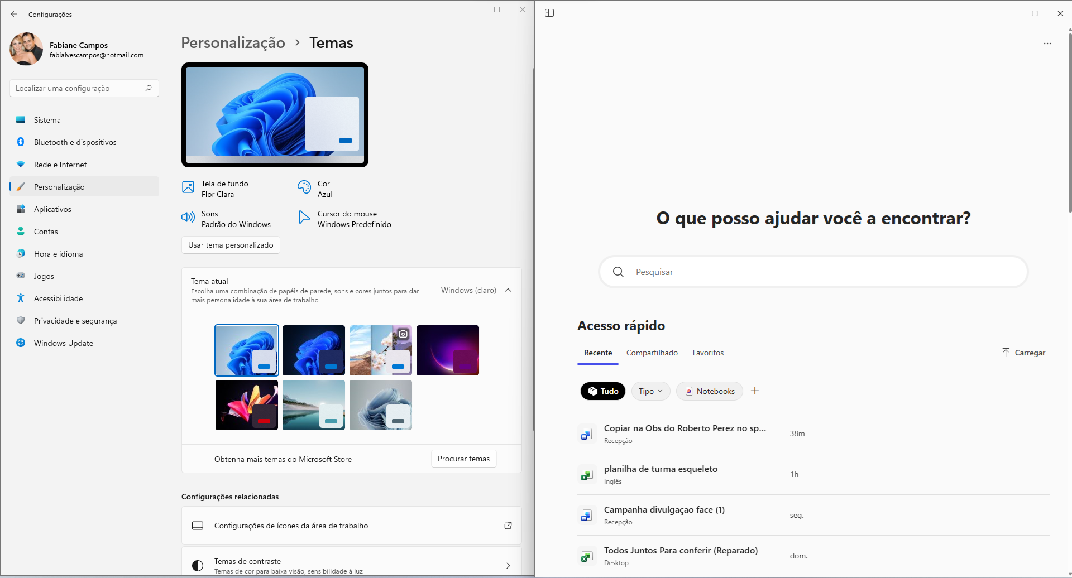
Task: Select the lake sunrise theme thumbnail
Action: (314, 405)
